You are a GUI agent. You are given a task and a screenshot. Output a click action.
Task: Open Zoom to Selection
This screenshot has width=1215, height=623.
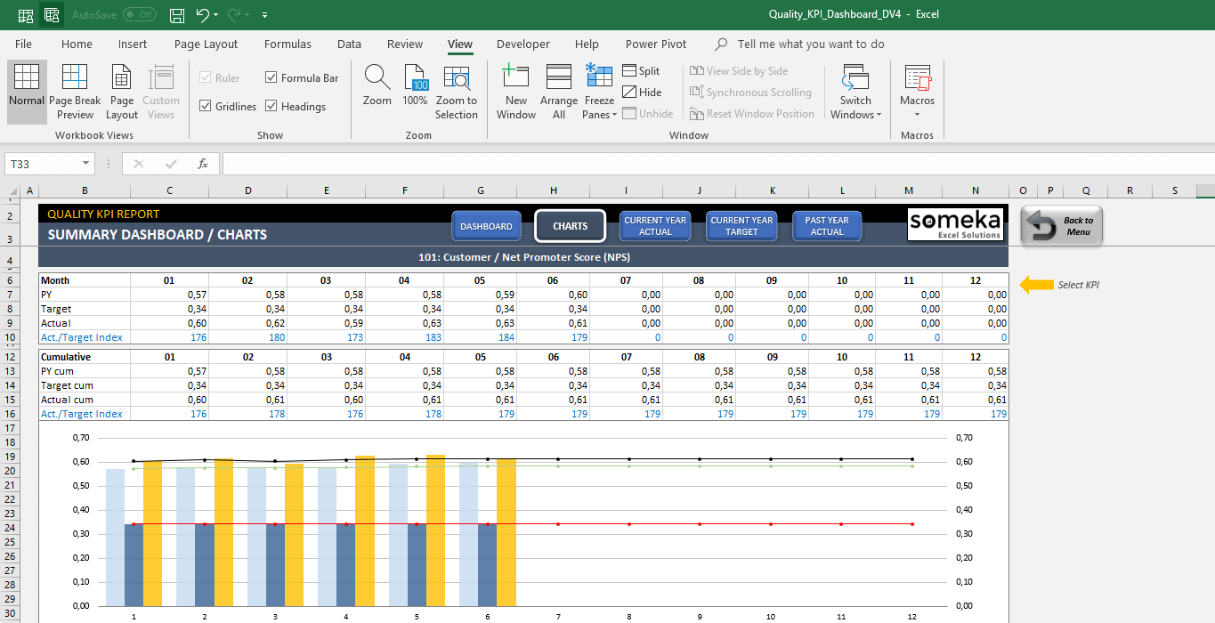click(457, 89)
